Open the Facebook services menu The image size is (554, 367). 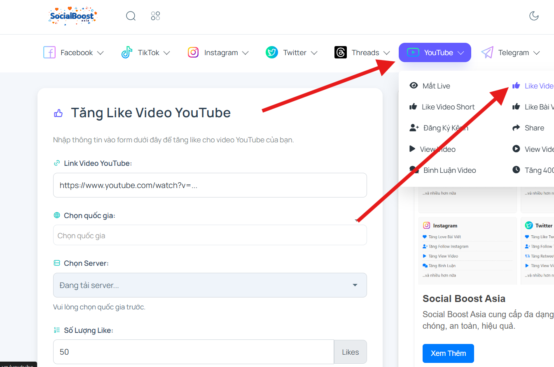[x=73, y=53]
